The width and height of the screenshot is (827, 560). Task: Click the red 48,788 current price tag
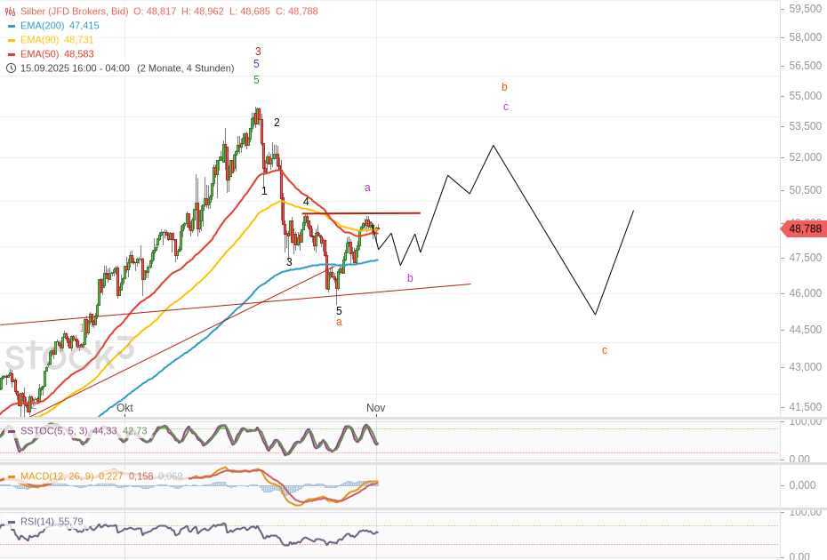click(x=805, y=228)
